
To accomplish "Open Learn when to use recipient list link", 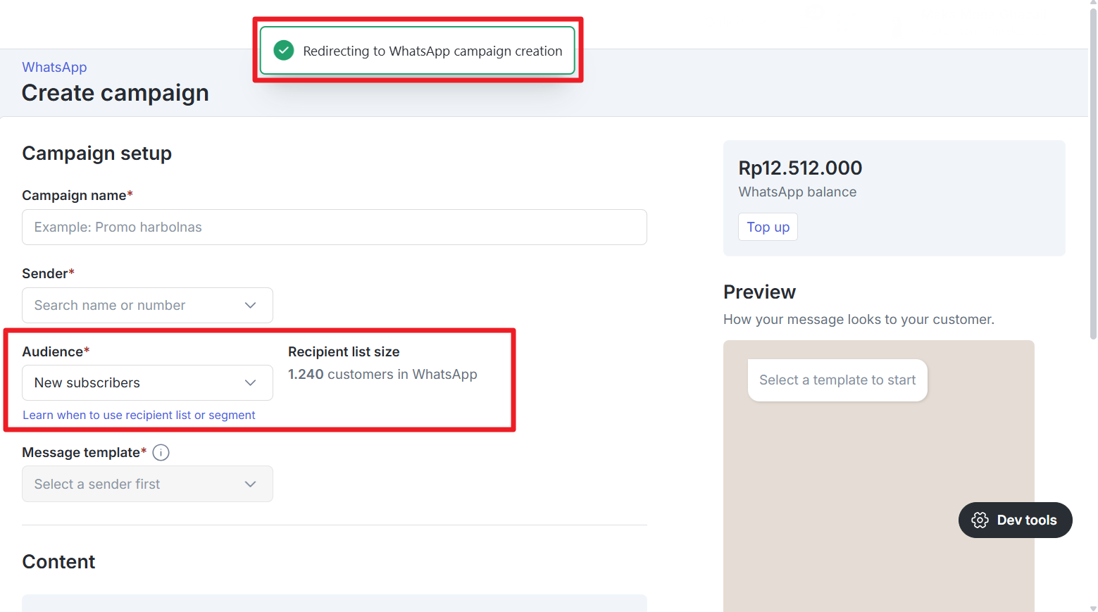I will (139, 416).
